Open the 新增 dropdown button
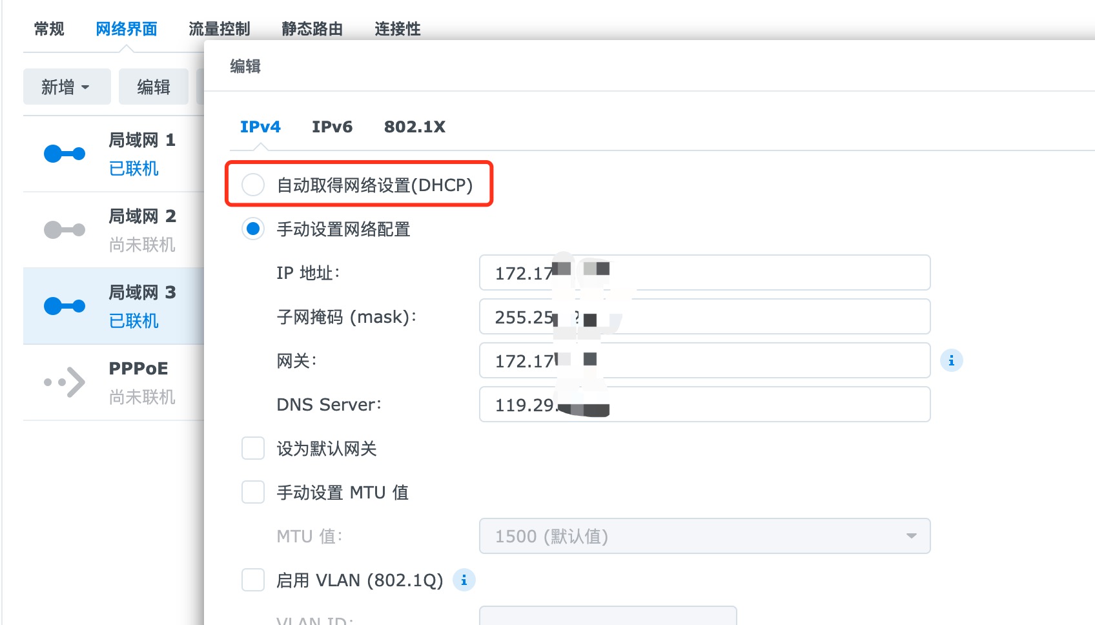Screen dimensions: 1095x625 pos(67,87)
